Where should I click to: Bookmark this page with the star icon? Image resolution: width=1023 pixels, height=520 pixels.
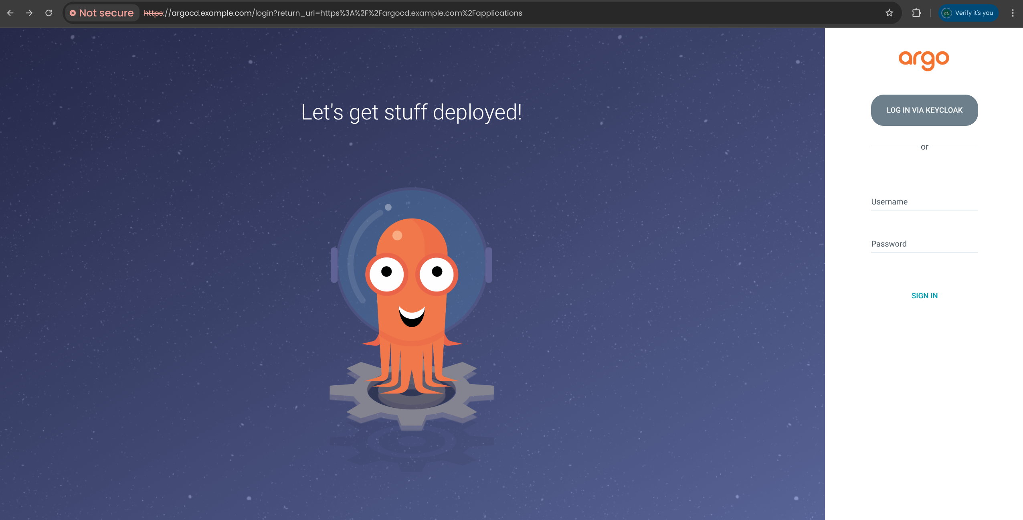point(889,13)
